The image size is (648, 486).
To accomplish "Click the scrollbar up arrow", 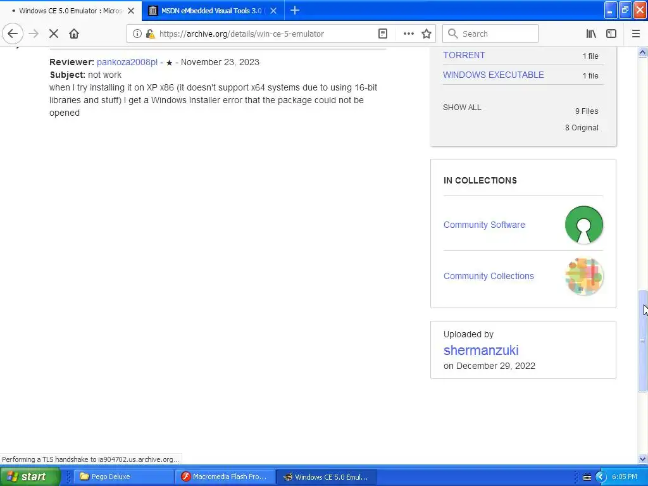I will tap(642, 52).
